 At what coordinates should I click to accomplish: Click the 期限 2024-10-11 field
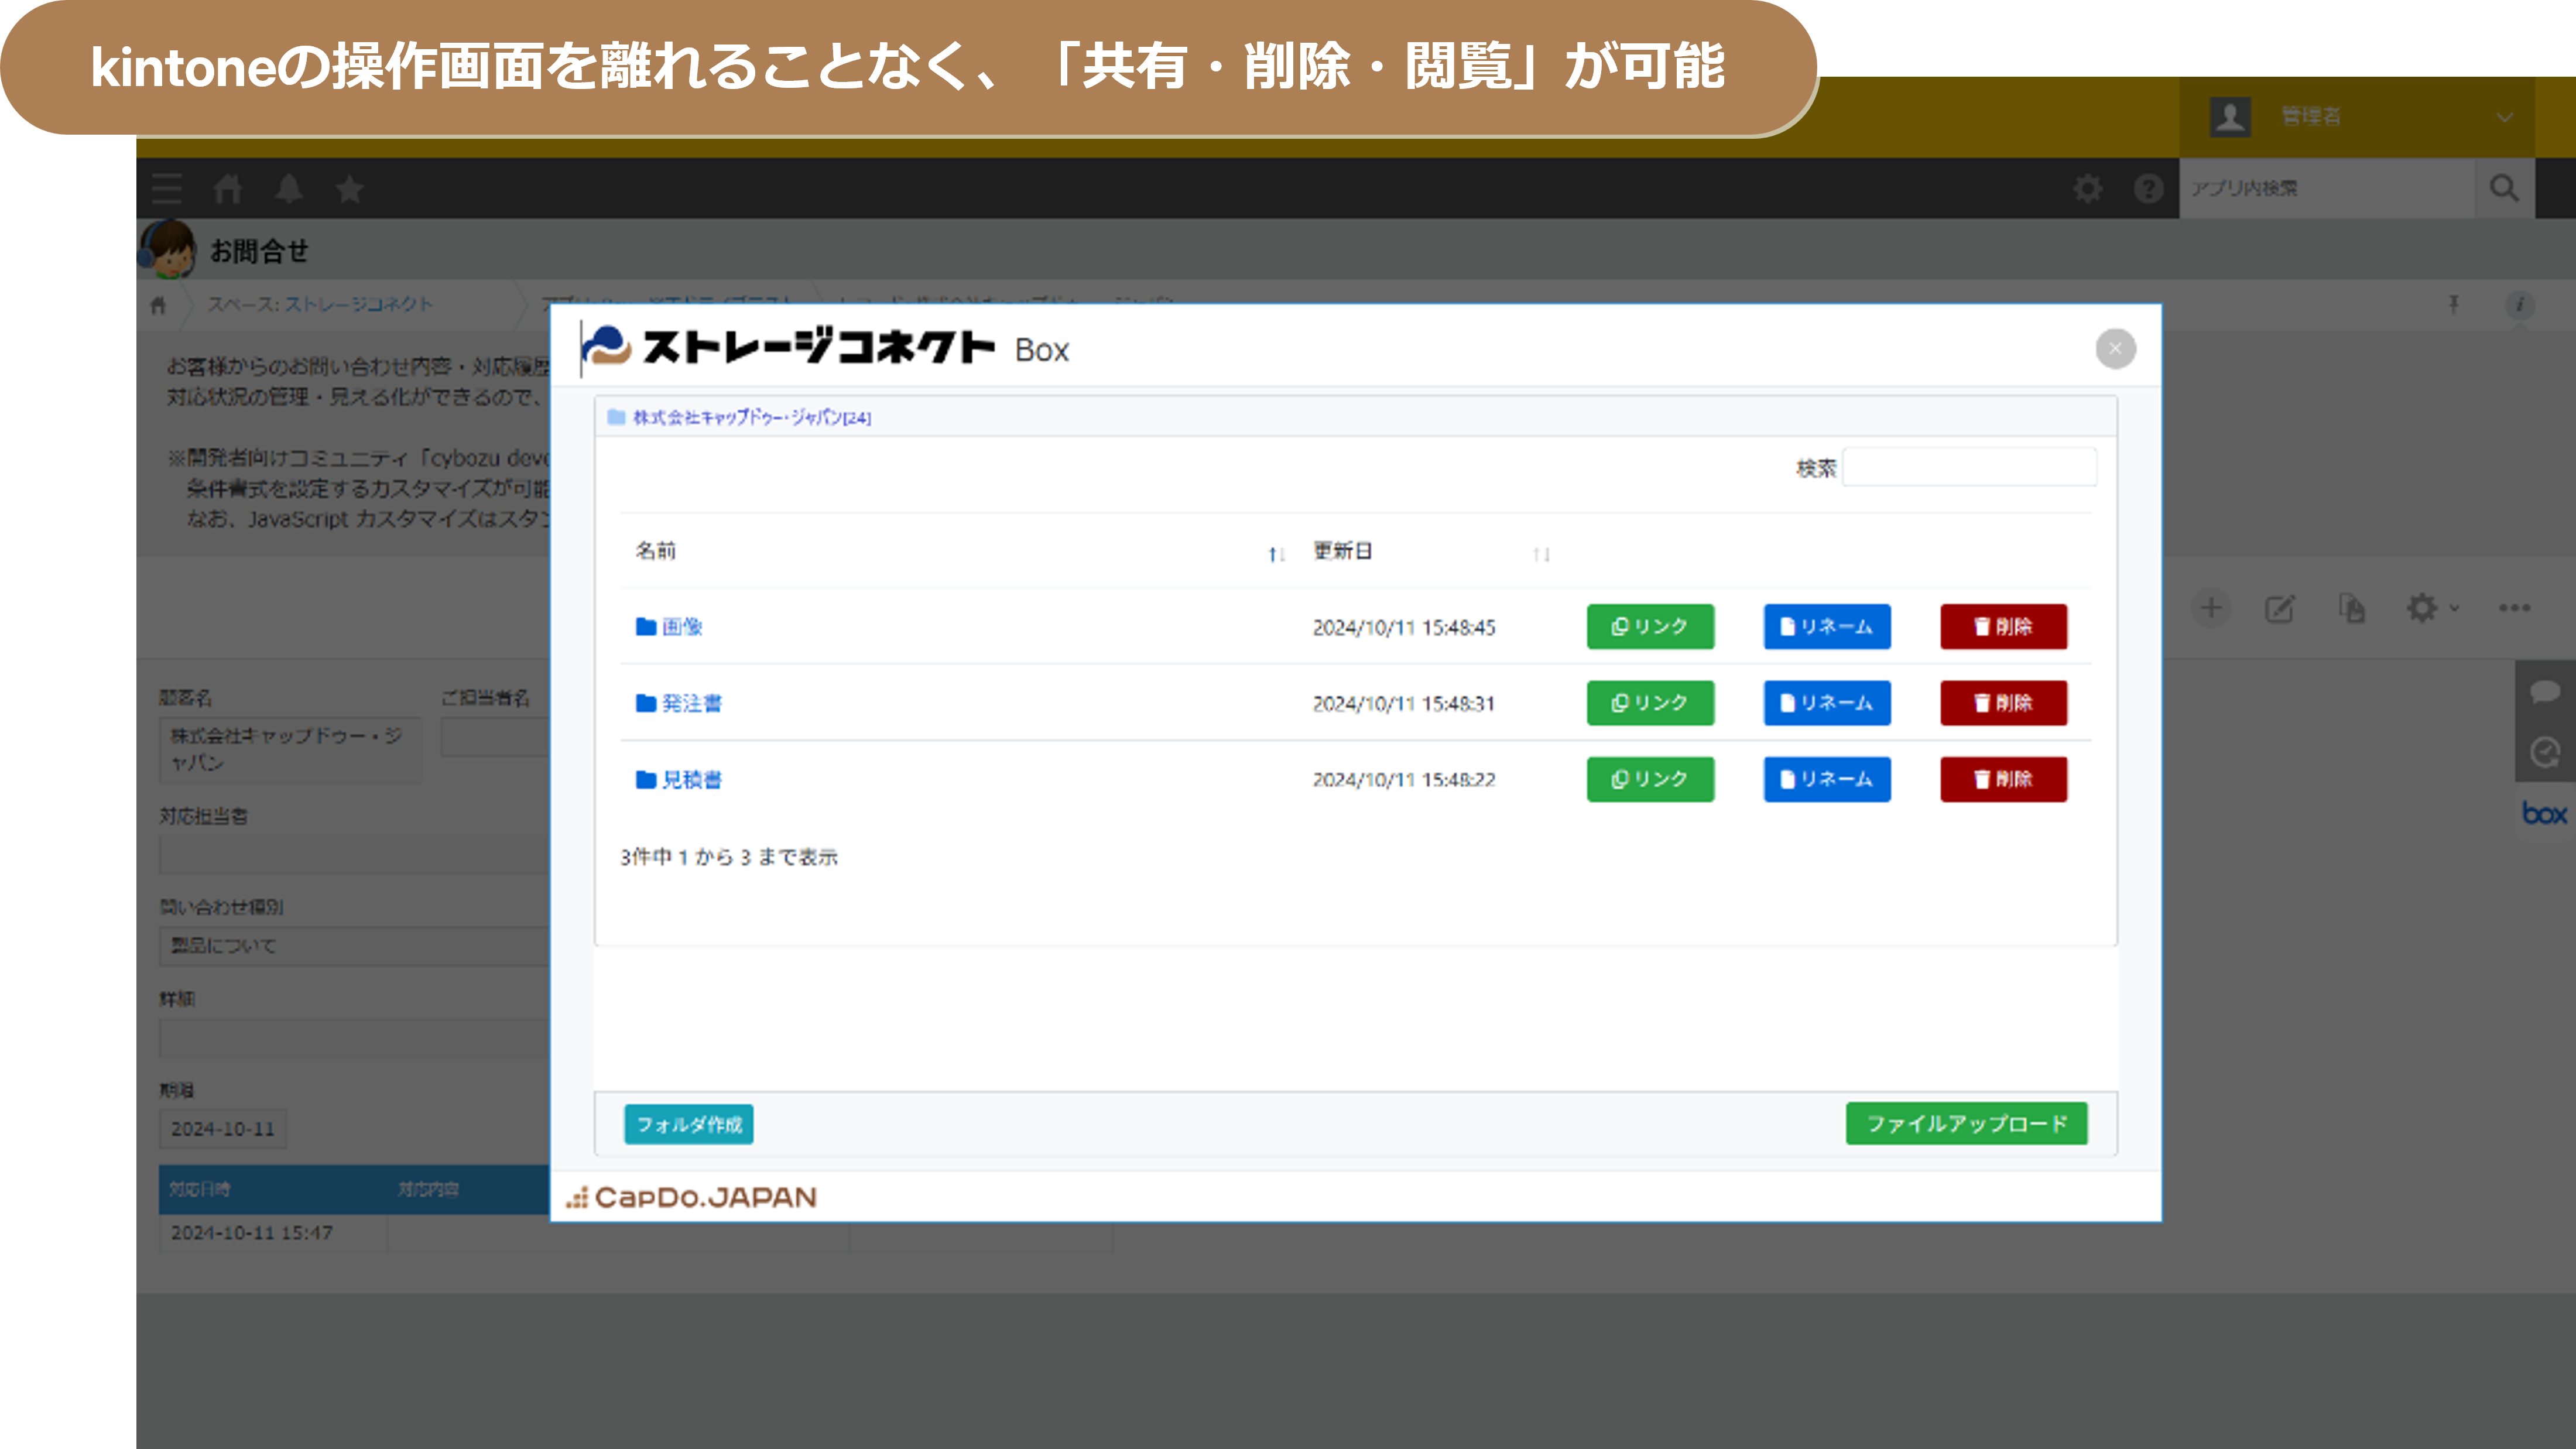pos(222,1128)
